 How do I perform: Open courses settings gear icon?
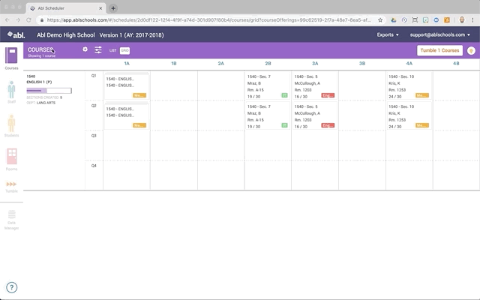85,49
